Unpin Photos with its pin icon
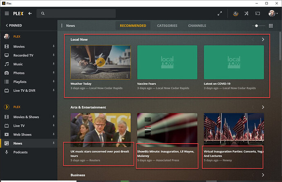282x182 pixels. pyautogui.click(x=54, y=73)
